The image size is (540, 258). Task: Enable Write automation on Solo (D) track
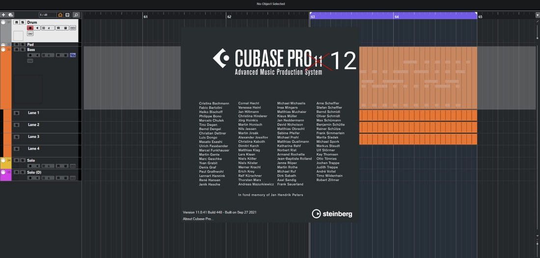tap(65, 178)
